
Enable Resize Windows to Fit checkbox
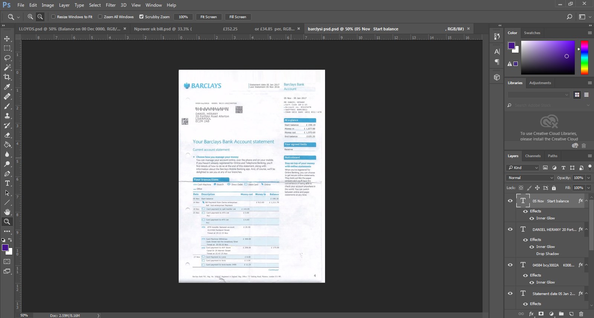53,17
